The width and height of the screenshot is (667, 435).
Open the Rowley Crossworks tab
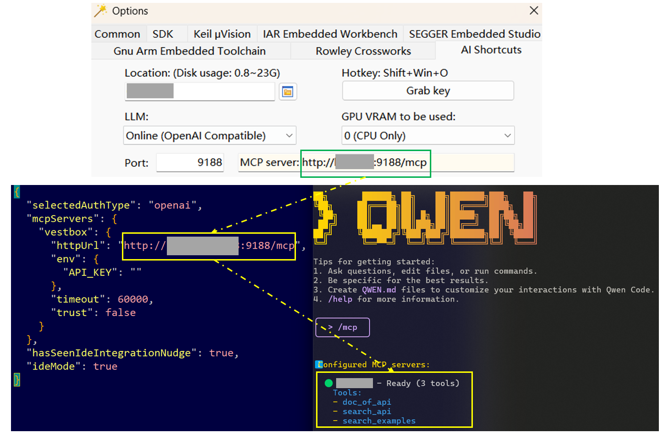point(363,51)
